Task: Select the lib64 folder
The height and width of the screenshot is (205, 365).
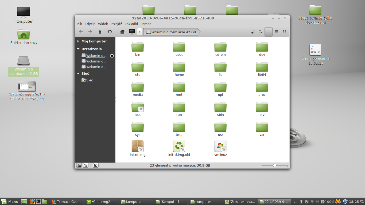Action: pyautogui.click(x=262, y=69)
